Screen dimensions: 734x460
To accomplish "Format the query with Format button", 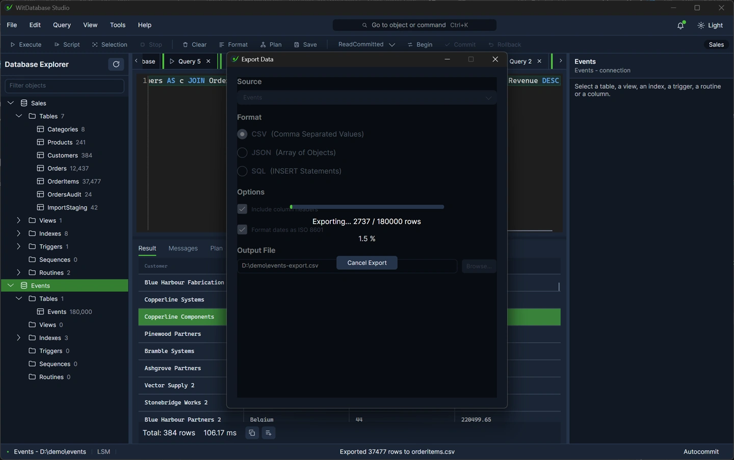I will (x=233, y=44).
